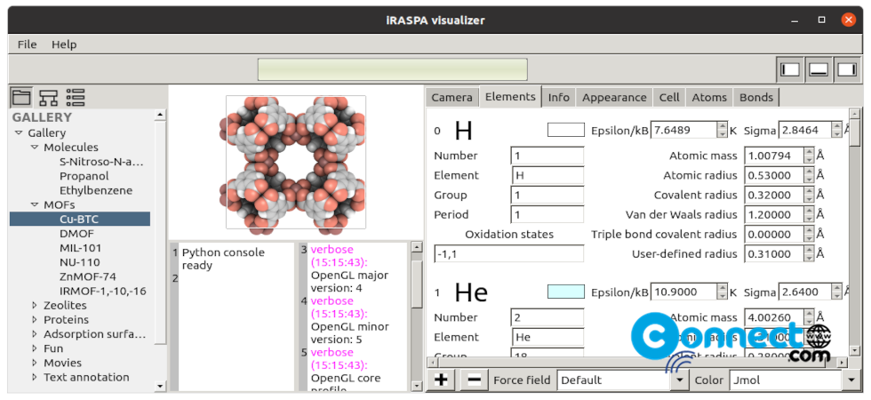Viewport: 871px width, 400px height.
Task: Switch to the Cell tab
Action: (669, 97)
